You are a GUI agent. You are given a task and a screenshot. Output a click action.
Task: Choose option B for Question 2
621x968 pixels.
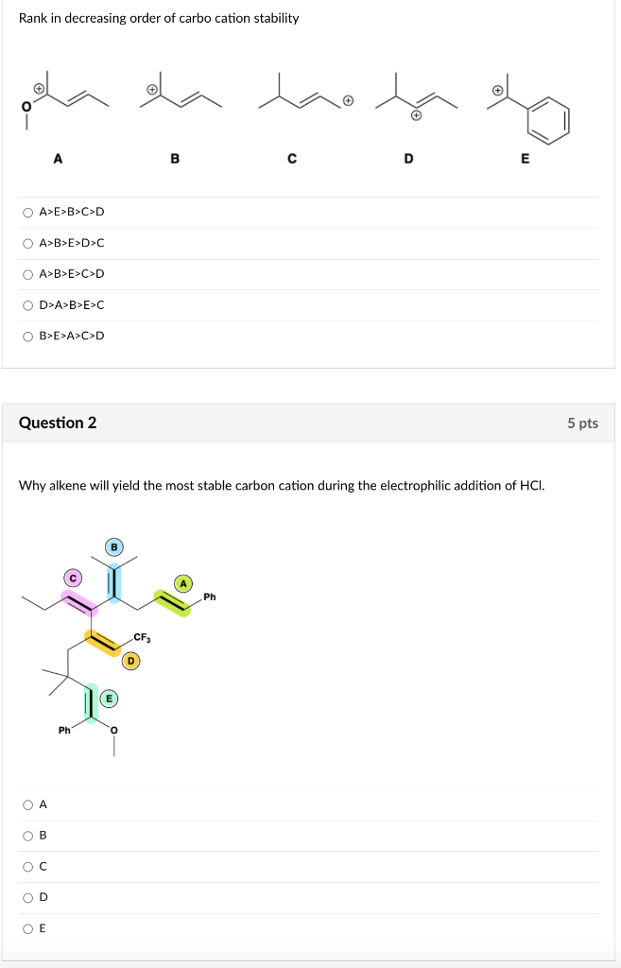pyautogui.click(x=27, y=835)
